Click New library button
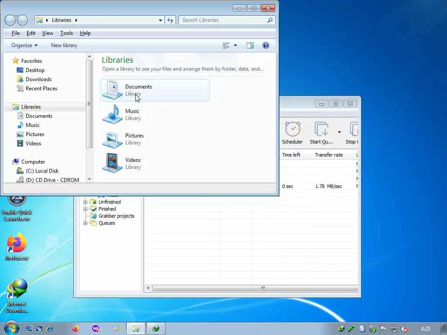Image resolution: width=447 pixels, height=335 pixels. pyautogui.click(x=64, y=45)
